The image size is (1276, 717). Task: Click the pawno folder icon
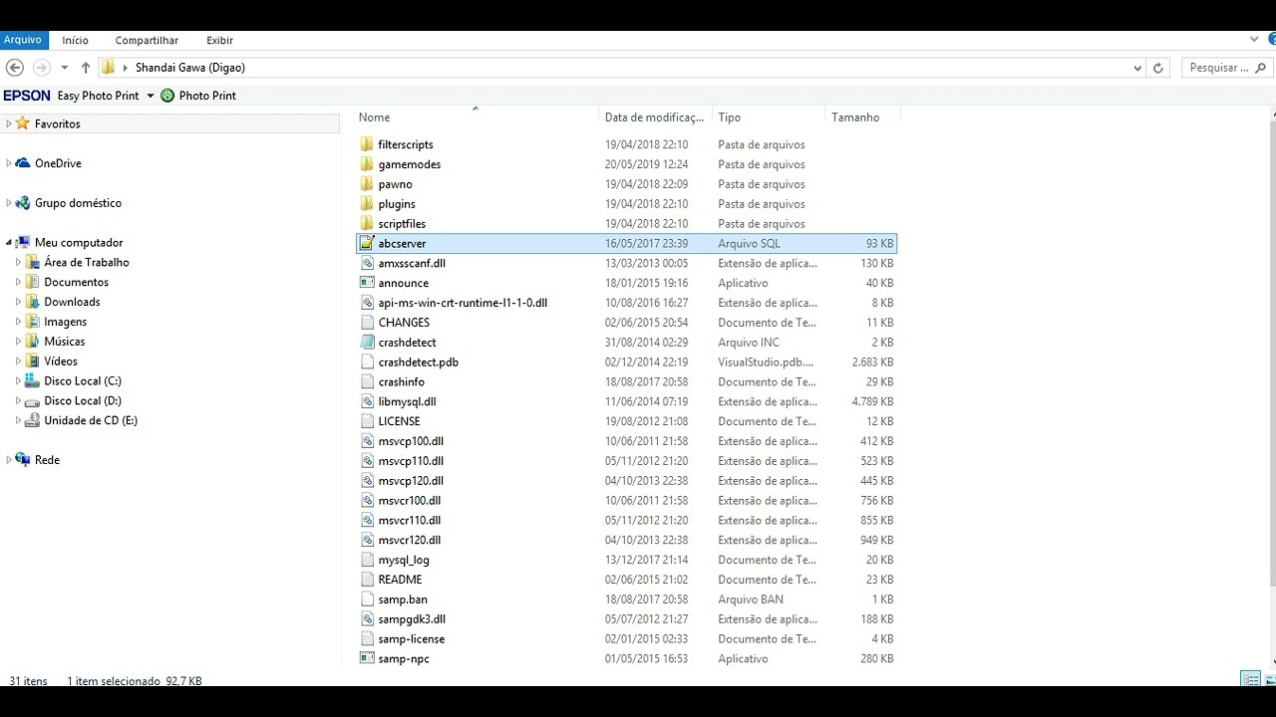point(367,184)
